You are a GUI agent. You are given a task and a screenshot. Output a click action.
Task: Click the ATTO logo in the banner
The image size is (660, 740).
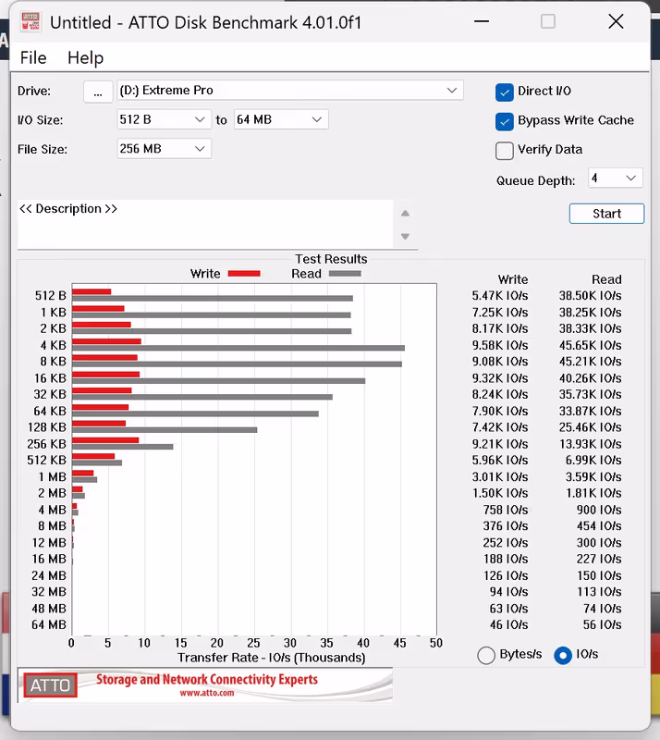point(50,685)
